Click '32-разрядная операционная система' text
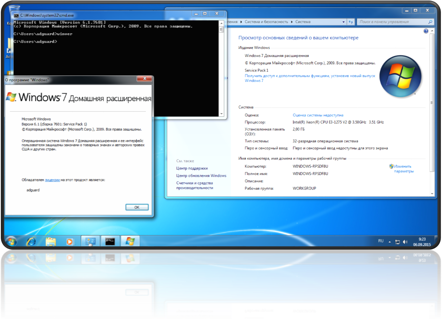 point(325,141)
